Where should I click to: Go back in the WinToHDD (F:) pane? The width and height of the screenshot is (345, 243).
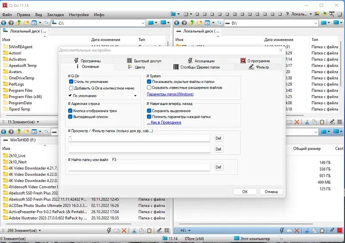point(4,131)
